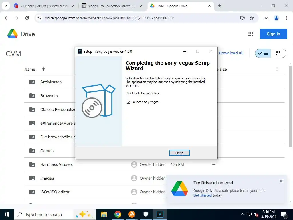Open the Images folder
293x220 pixels.
(x=47, y=178)
